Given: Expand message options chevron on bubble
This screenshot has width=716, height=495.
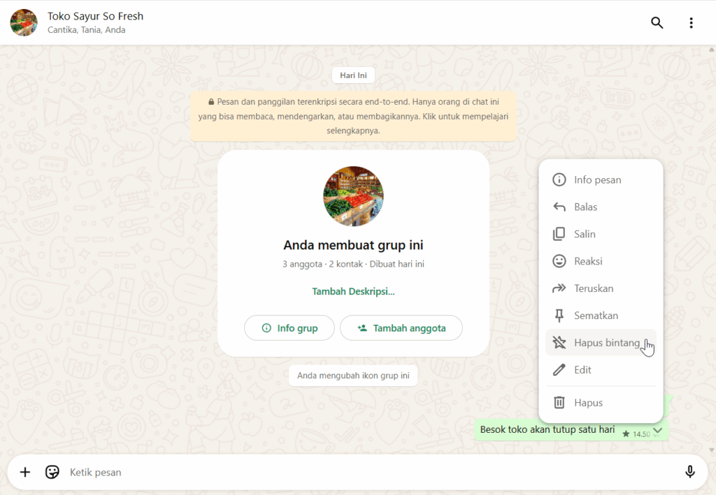Looking at the screenshot, I should [657, 431].
